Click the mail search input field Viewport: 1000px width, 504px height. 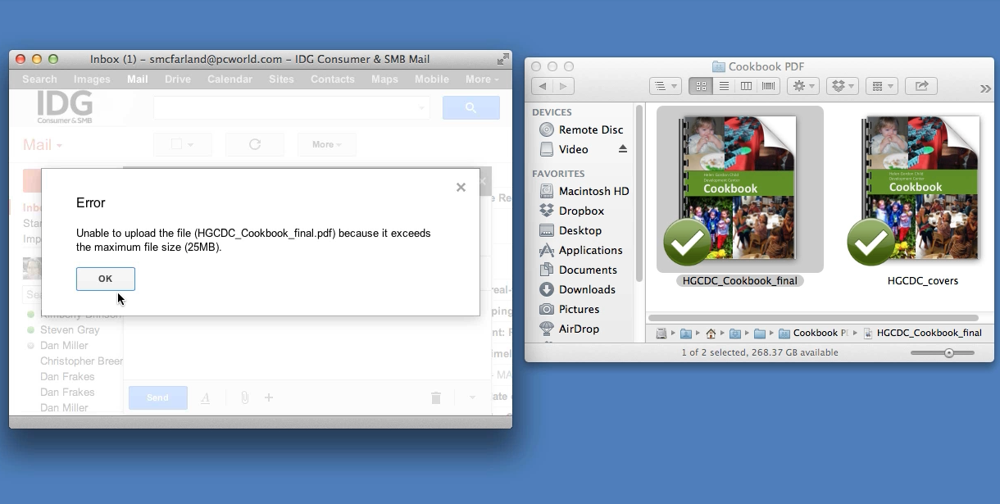[292, 107]
